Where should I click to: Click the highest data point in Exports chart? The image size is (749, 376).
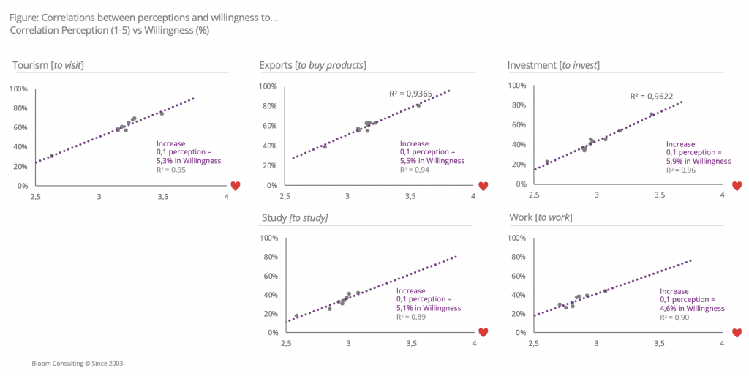coord(418,105)
